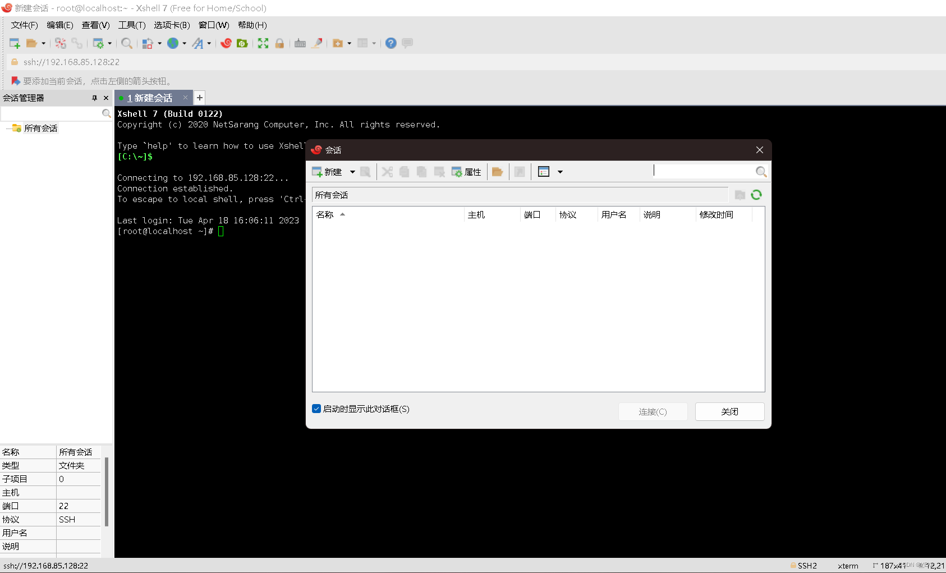946x573 pixels.
Task: Refresh the session list in the dialog
Action: pyautogui.click(x=757, y=195)
